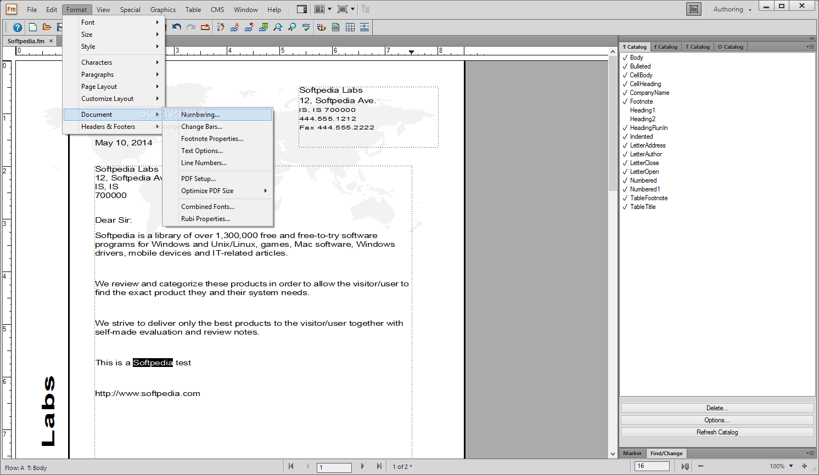The image size is (819, 475).
Task: Toggle the CellBody format checkmark
Action: [625, 75]
